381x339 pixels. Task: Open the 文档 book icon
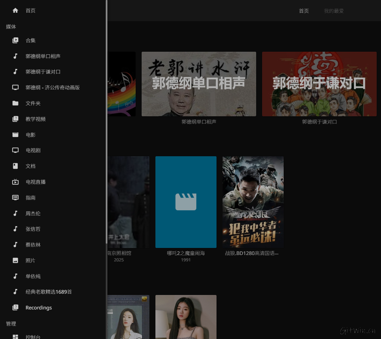coord(15,166)
